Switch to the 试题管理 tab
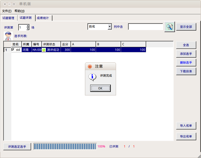Viewport: 201px width, 158px height. 8,18
